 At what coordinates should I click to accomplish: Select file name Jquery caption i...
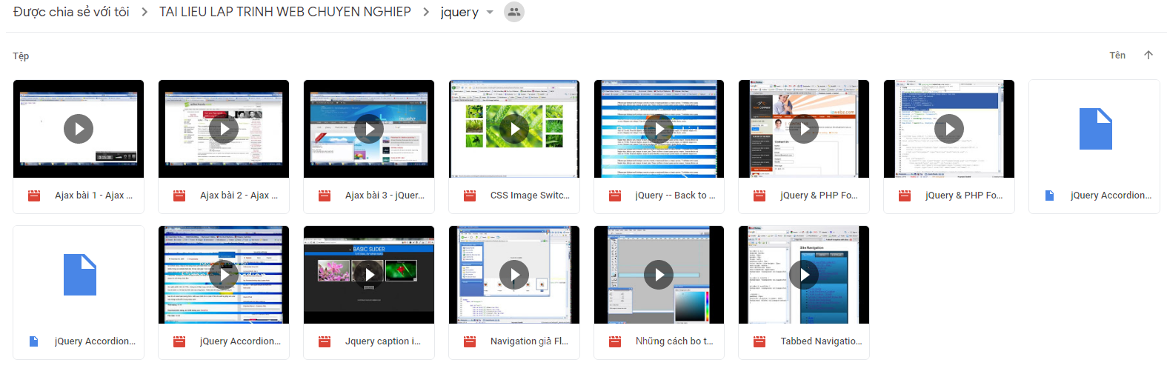coord(383,341)
